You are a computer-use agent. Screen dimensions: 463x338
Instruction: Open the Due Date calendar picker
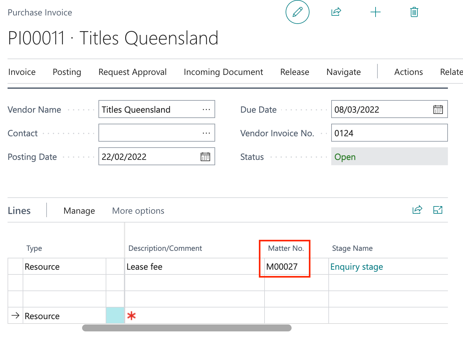tap(438, 110)
